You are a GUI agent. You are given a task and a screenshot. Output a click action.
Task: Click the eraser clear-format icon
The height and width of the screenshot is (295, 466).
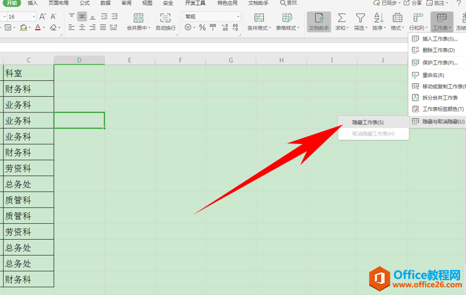click(x=53, y=27)
